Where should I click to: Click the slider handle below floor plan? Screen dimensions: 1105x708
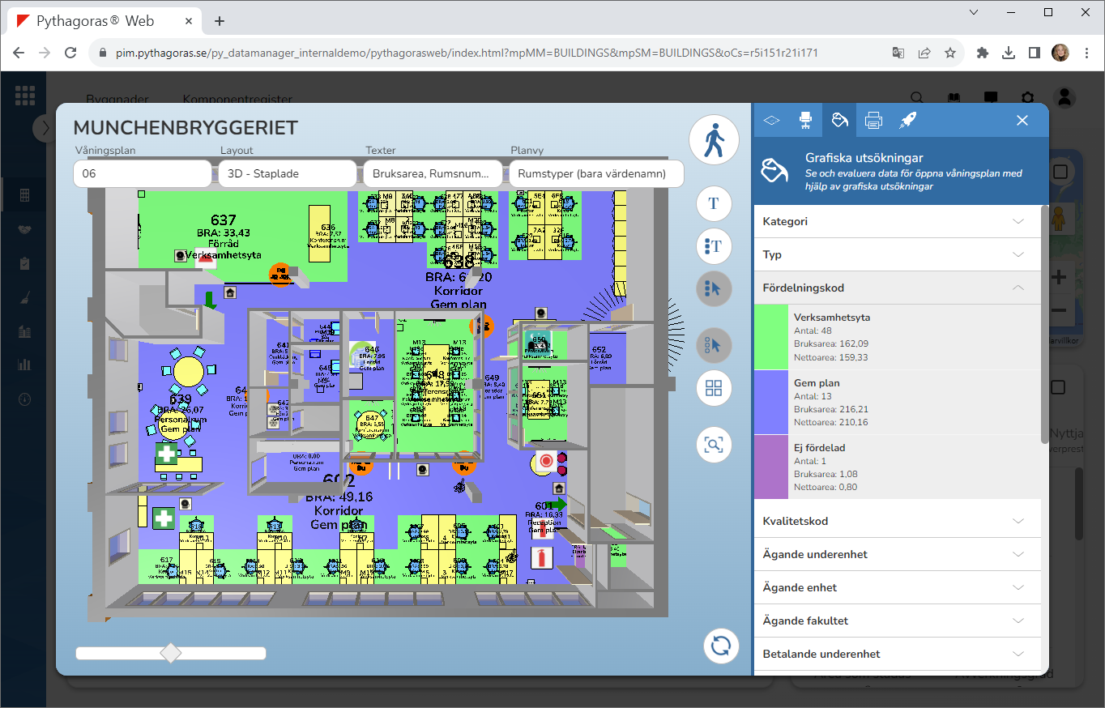pyautogui.click(x=171, y=653)
